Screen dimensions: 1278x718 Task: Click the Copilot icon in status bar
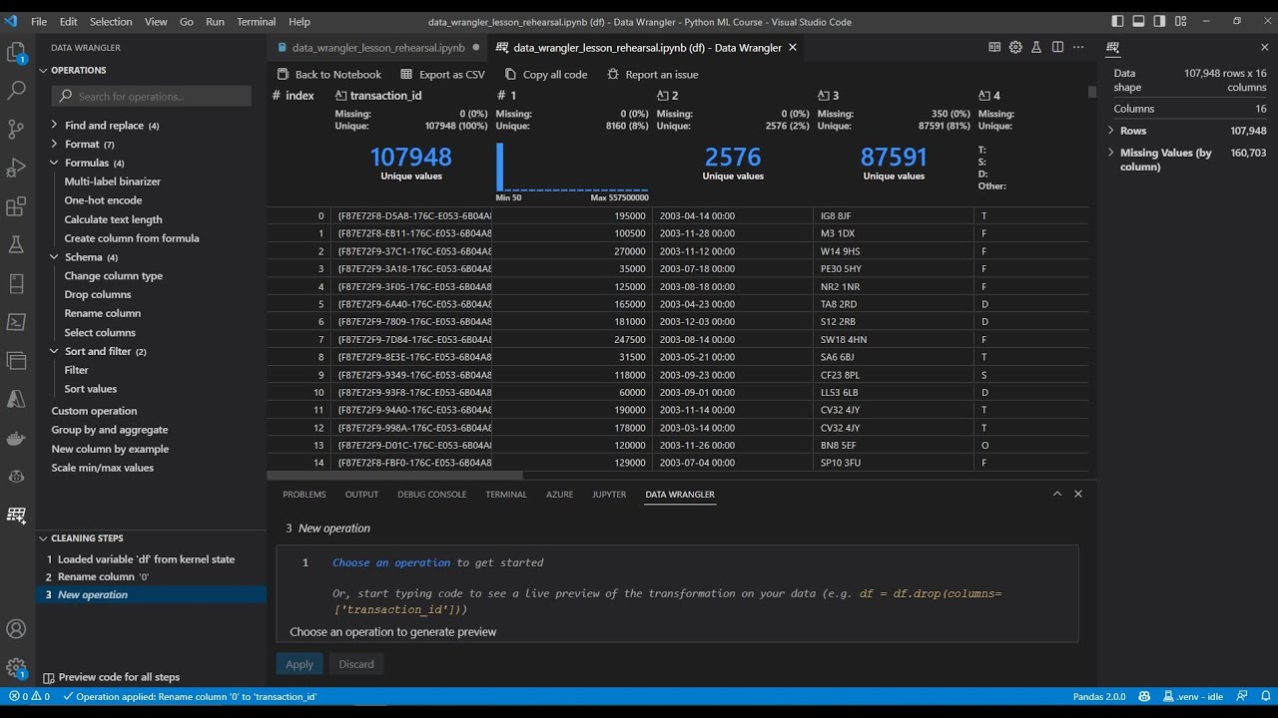click(x=1144, y=696)
